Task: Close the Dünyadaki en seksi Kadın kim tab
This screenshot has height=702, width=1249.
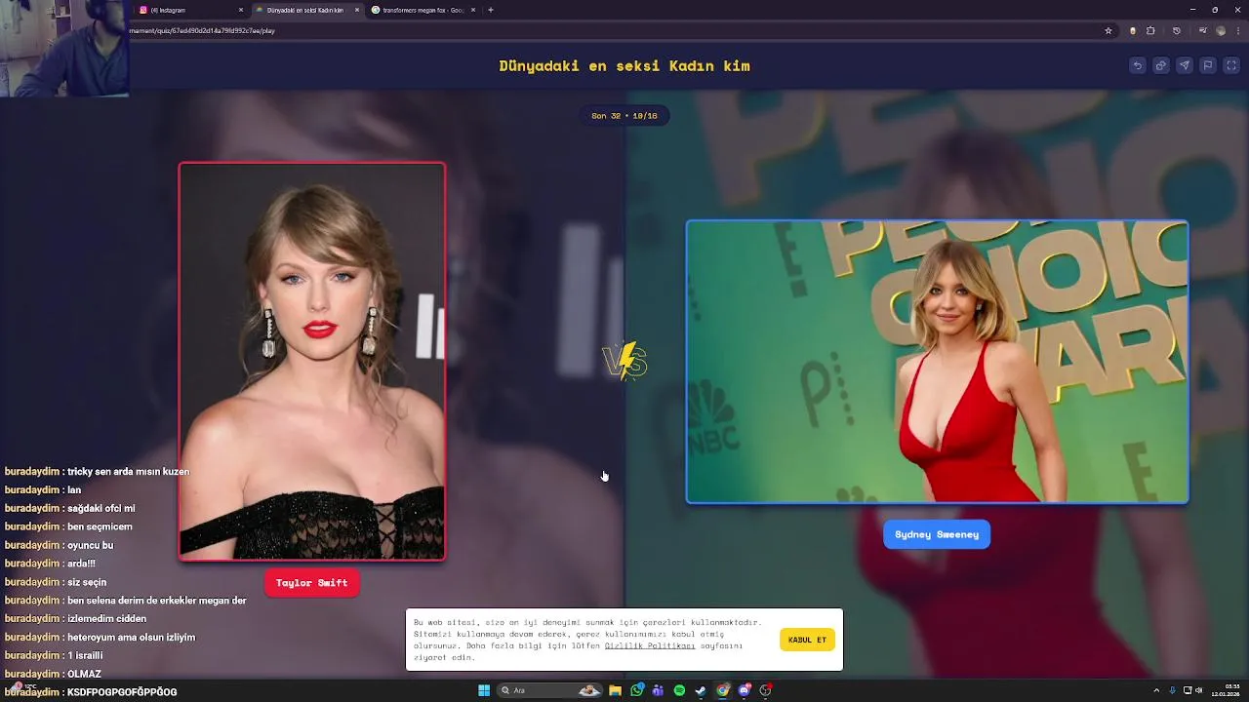Action: 357,10
